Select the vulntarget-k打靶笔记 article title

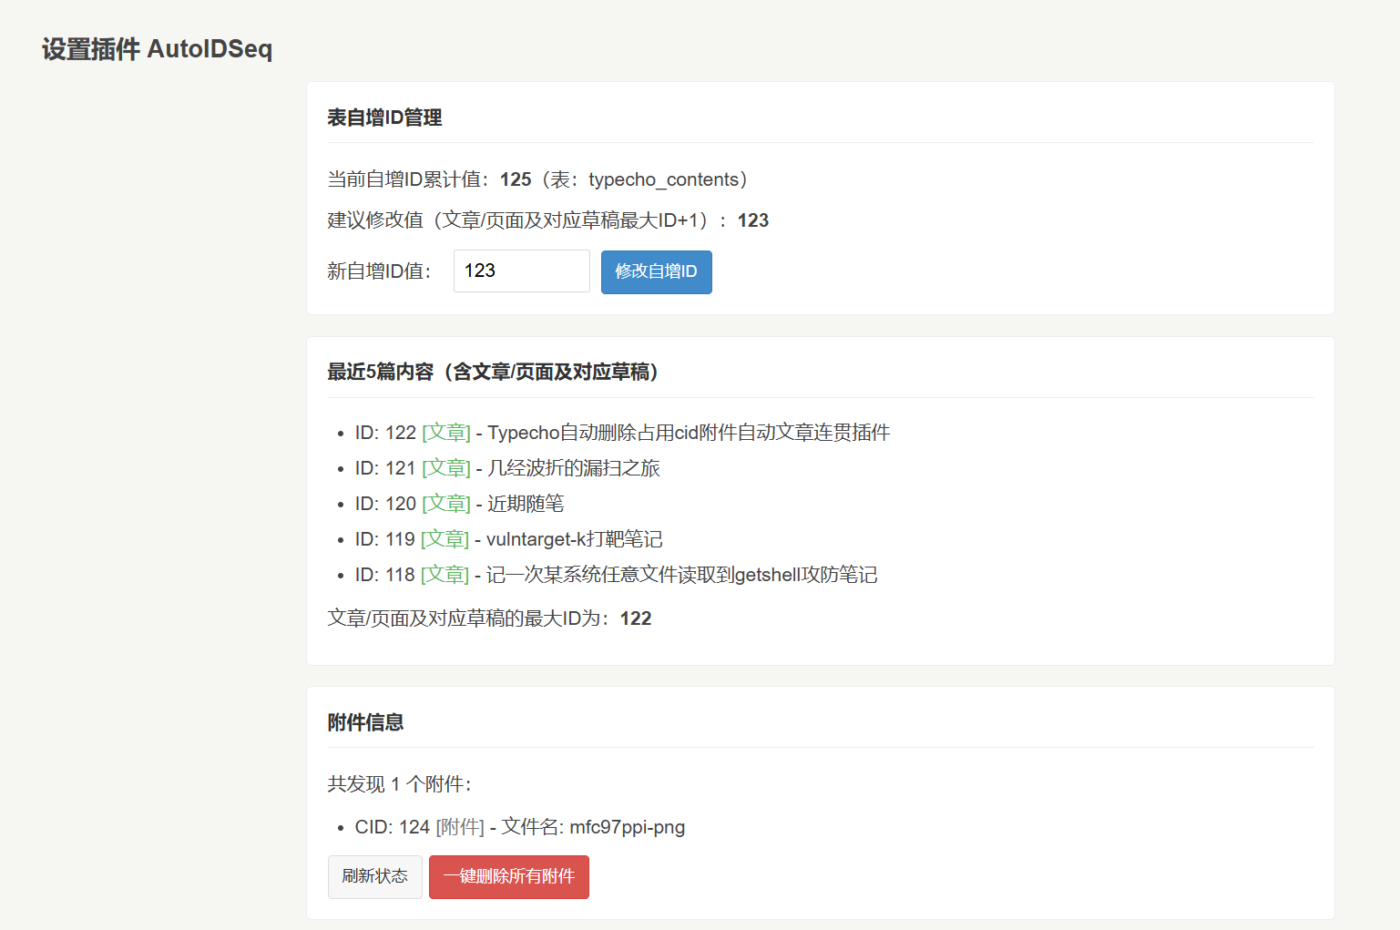pos(574,539)
